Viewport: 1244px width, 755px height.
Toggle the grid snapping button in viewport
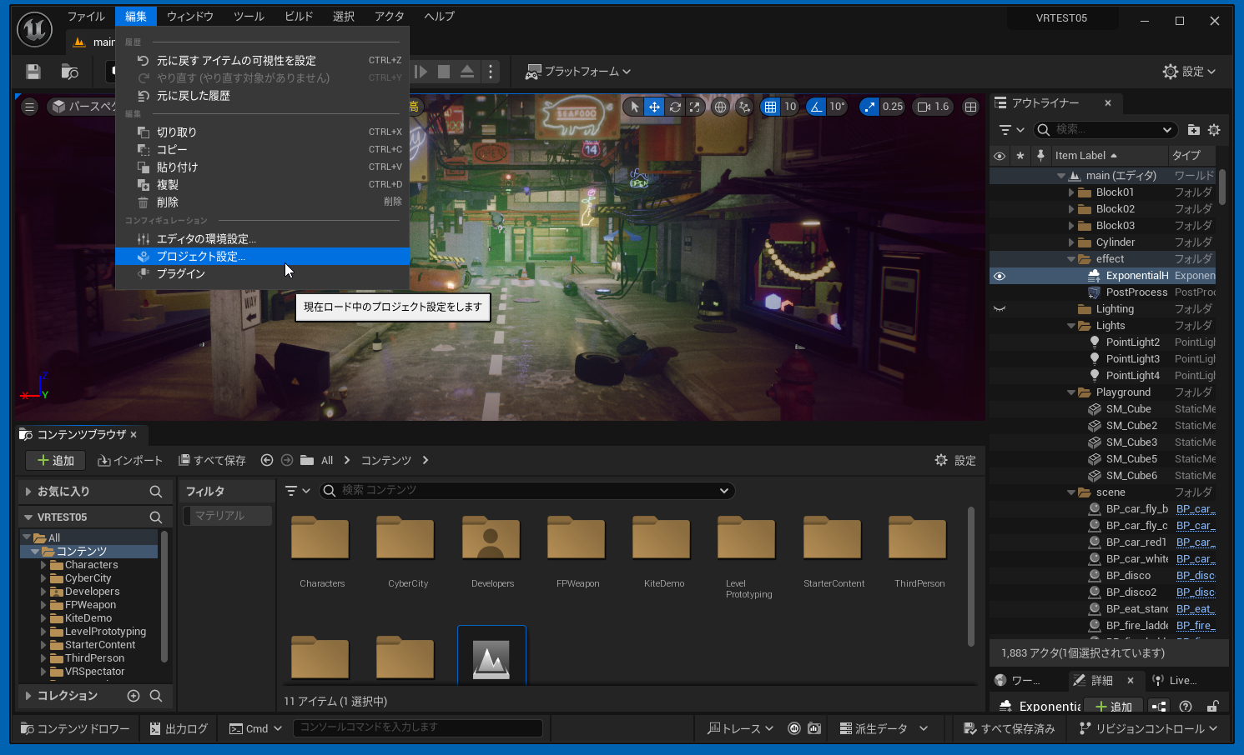[x=770, y=107]
